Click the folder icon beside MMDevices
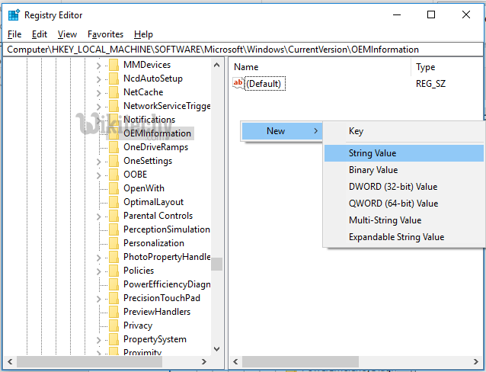This screenshot has width=486, height=372. pos(113,65)
